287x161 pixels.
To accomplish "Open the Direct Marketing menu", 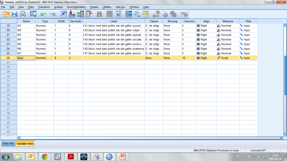I will click(x=76, y=7).
